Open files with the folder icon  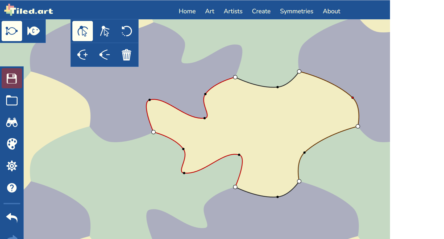(x=12, y=101)
